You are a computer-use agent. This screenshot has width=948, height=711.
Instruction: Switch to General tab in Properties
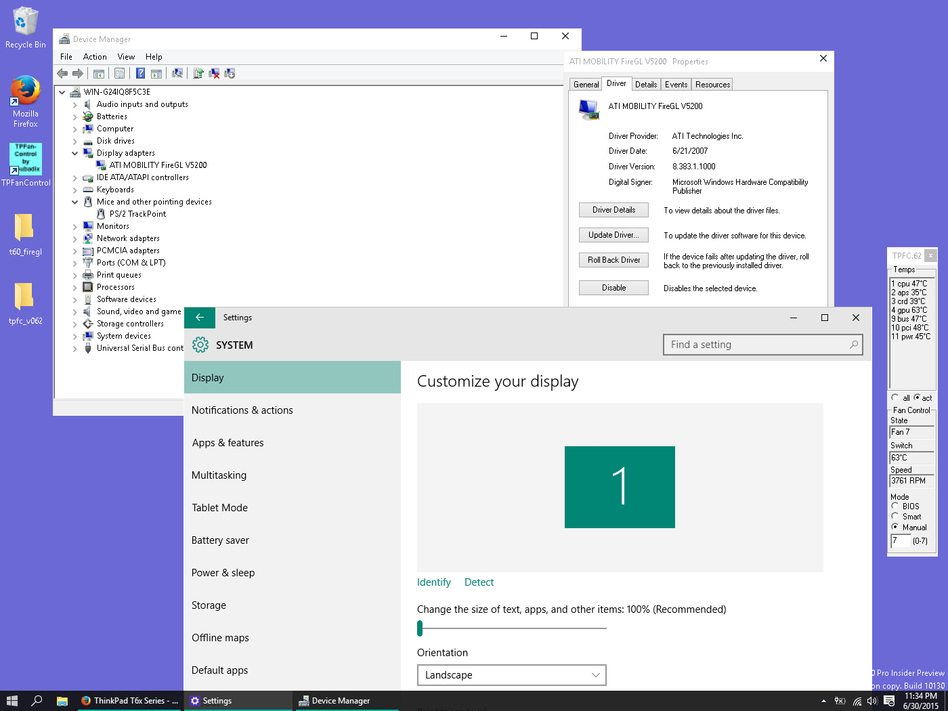(x=586, y=85)
